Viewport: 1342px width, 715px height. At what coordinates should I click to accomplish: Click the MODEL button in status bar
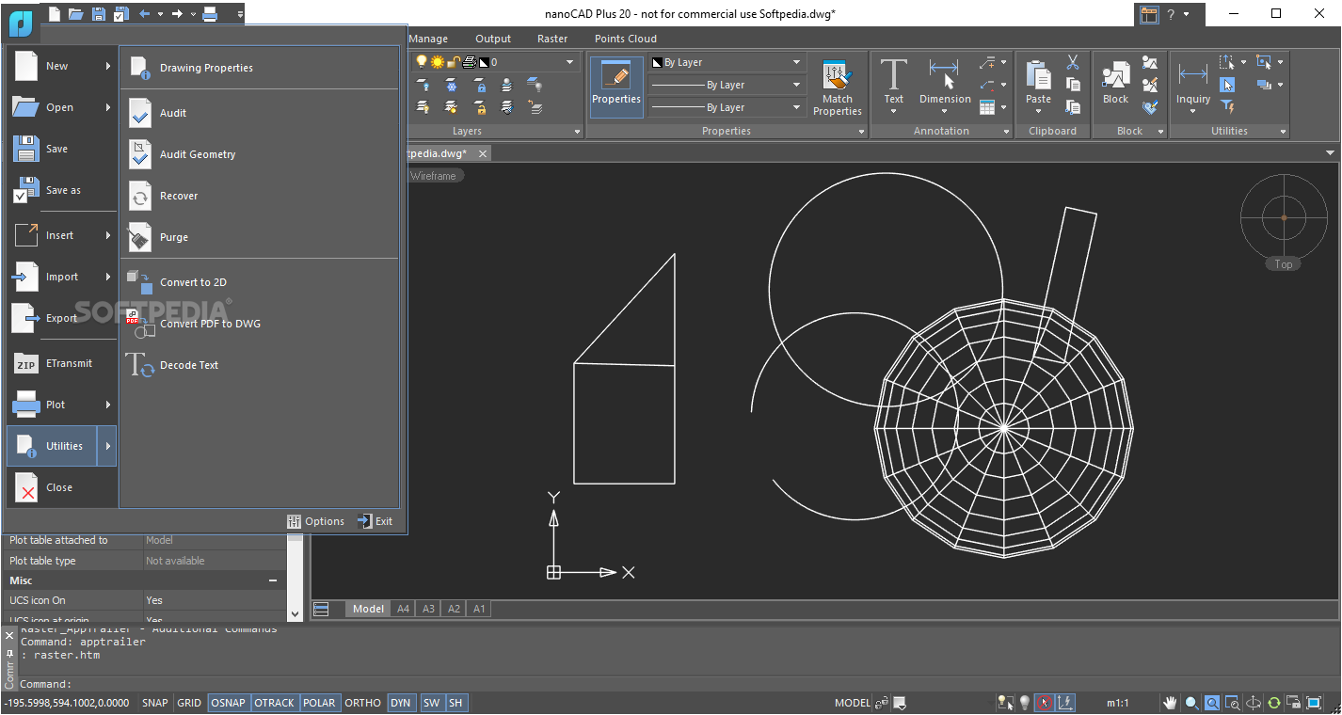(853, 703)
